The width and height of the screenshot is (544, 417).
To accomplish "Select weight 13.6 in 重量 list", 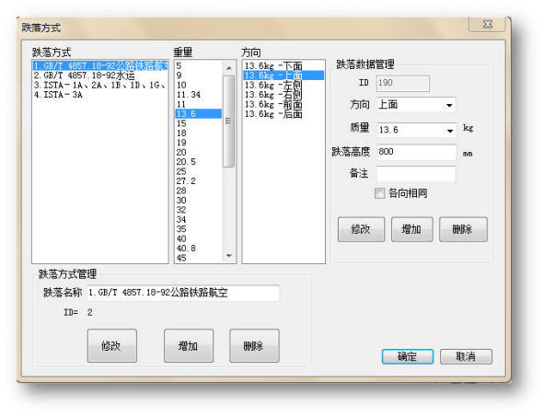I will coord(199,114).
